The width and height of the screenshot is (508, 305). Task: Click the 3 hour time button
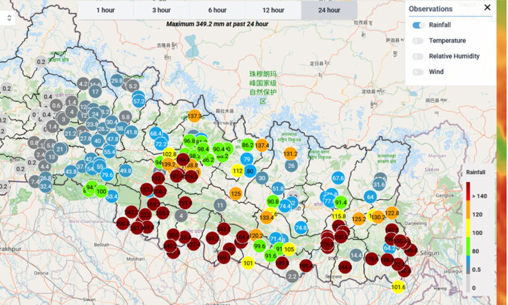(161, 10)
